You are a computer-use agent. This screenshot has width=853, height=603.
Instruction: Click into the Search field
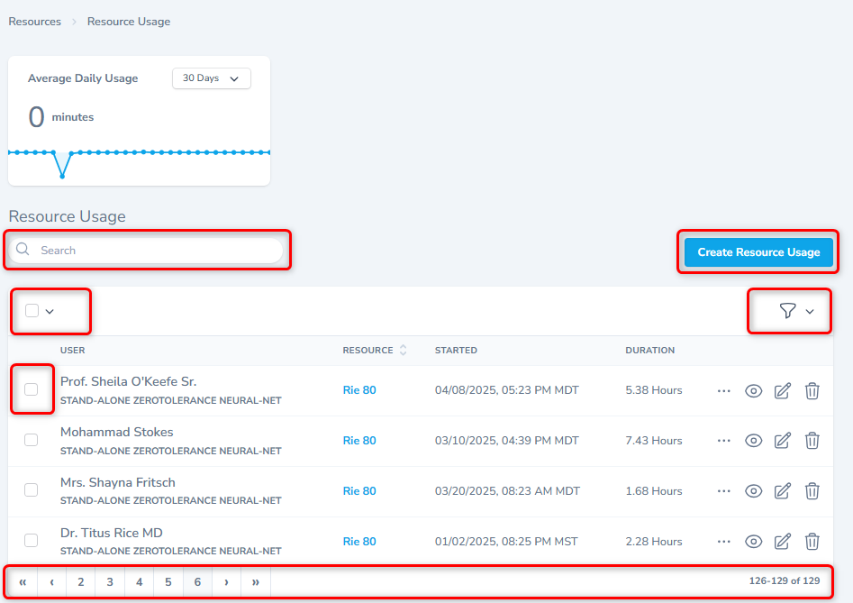click(x=153, y=251)
